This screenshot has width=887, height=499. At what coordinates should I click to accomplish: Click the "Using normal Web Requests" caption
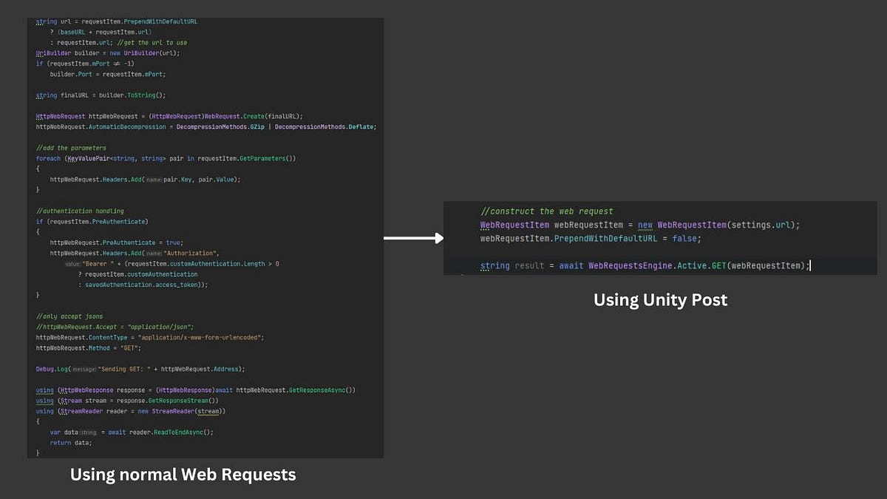click(183, 474)
